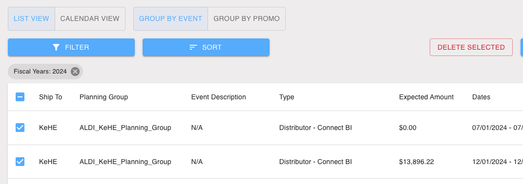Click the Planning Group column header
Screen dimensions: 523x184
click(104, 97)
